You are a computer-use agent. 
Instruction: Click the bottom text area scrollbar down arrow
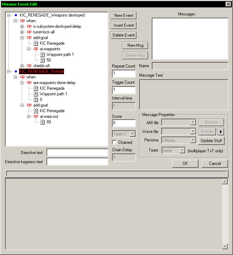pos(225,246)
